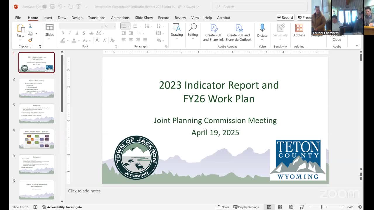Screen dimensions: 374x210
Task: Click Accessibility: Investigate in status bar
Action: tap(62, 207)
